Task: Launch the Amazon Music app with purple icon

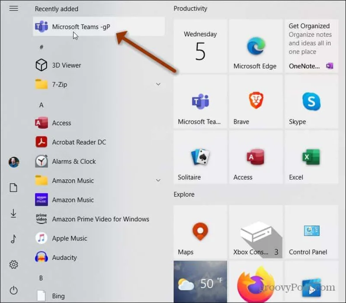Action: tap(99, 200)
